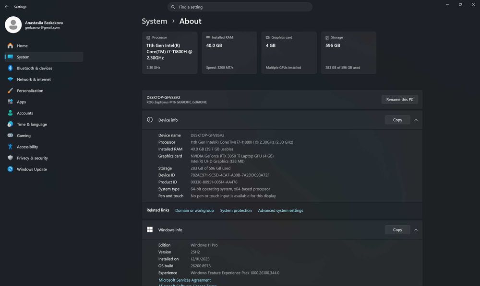Screen dimensions: 480x286
Task: Restore down the Settings window
Action: [x=460, y=5]
